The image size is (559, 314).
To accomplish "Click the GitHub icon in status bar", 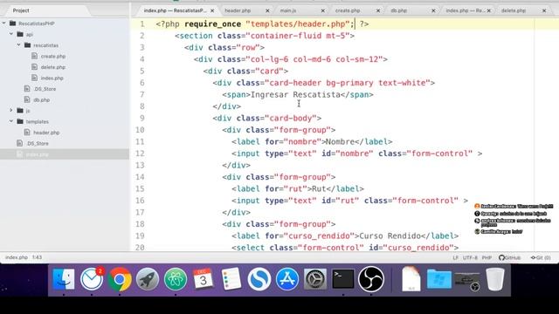I will 501,257.
